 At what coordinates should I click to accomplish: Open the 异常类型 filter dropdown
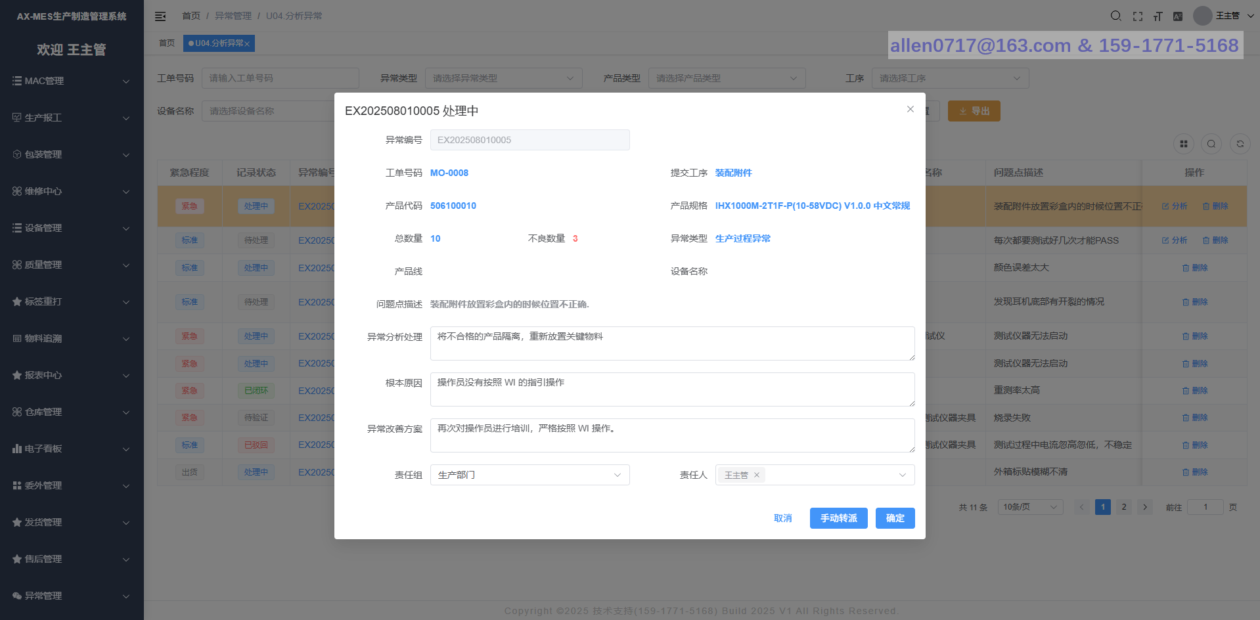tap(503, 78)
